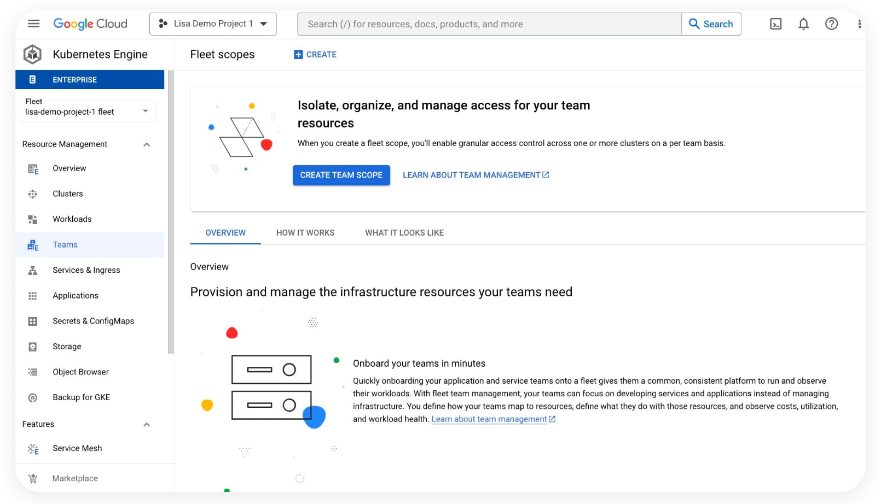Viewport: 881px width, 504px height.
Task: Click the Clusters sidebar icon
Action: (x=33, y=194)
